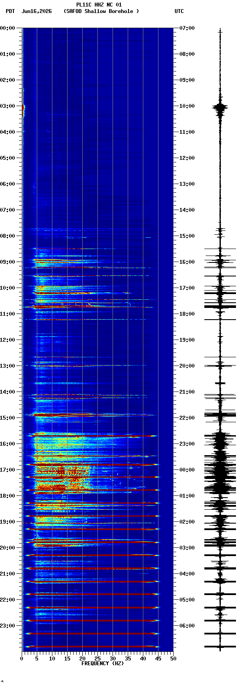Click the '25' Hz frequency tick label
The height and width of the screenshot is (686, 239).
[97, 659]
